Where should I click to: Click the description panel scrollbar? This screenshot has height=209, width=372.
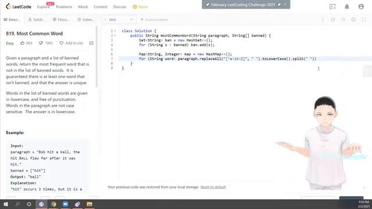96,57
